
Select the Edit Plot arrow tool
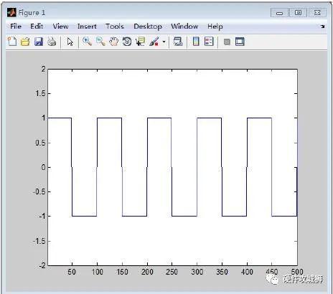click(70, 42)
